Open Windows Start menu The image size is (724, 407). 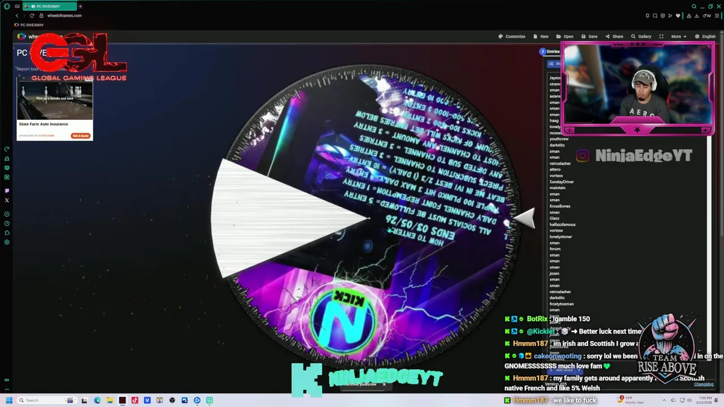coord(9,400)
